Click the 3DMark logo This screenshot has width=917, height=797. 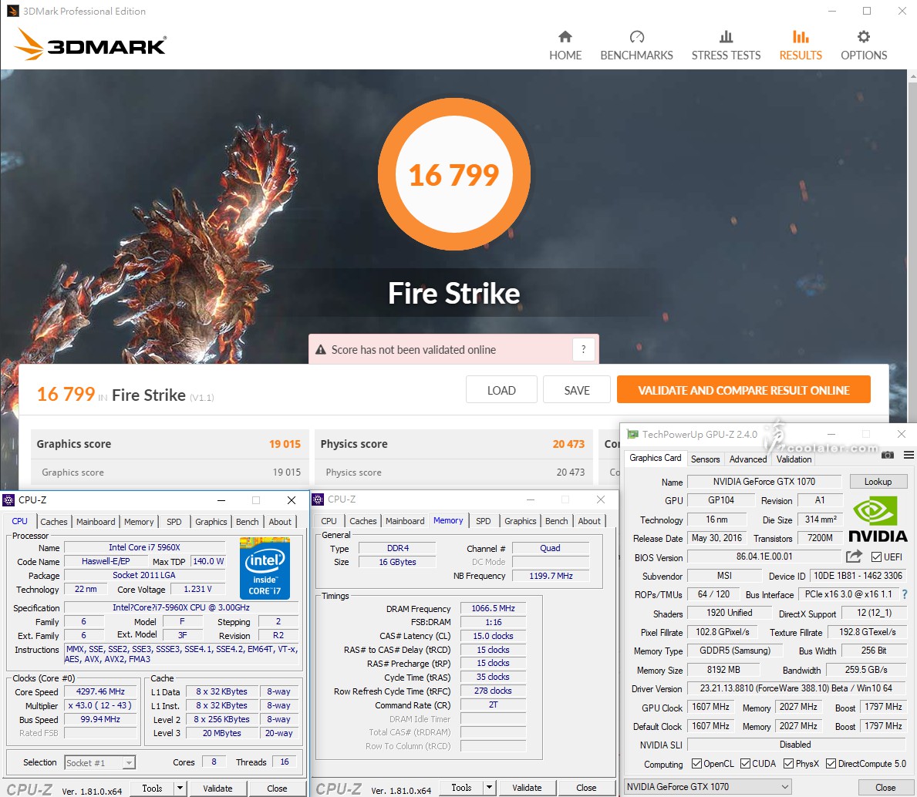90,45
